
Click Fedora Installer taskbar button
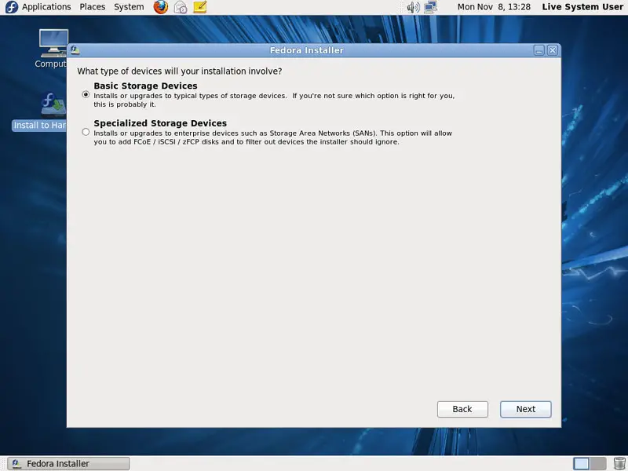tap(69, 463)
